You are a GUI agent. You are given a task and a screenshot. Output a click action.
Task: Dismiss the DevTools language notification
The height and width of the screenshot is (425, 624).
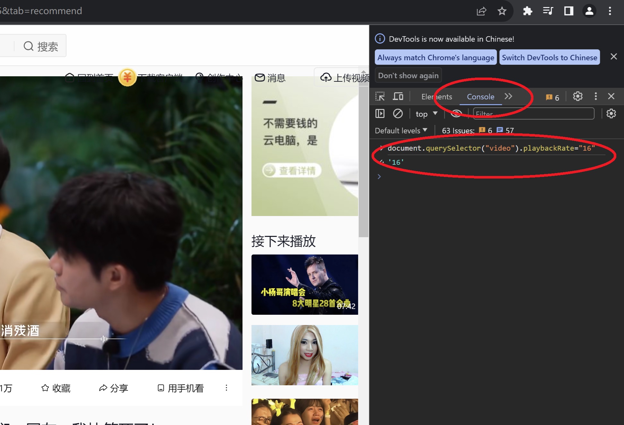point(614,57)
